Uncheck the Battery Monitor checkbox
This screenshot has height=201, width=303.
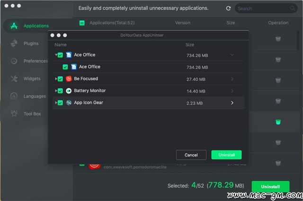(x=60, y=91)
